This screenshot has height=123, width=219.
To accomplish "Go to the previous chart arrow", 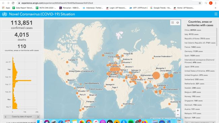I will tap(5, 117).
